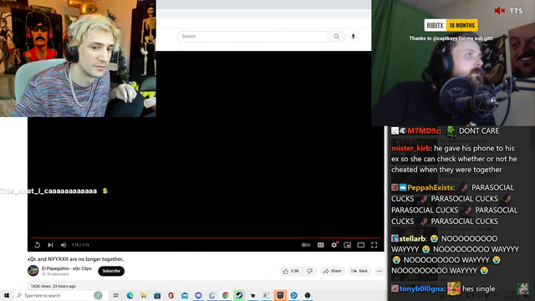Click chat username PeppahExists
535x301 pixels.
tap(431, 187)
